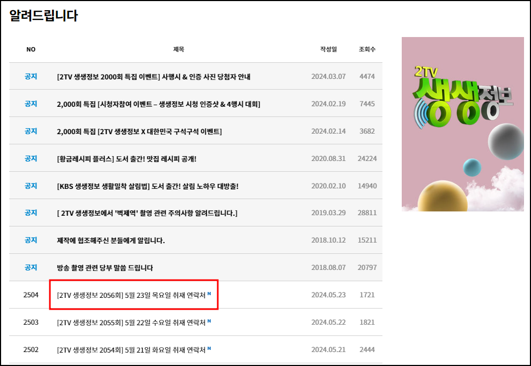Open post 2055회 5월 22일 수요일 취재 연락처
Image resolution: width=531 pixels, height=366 pixels.
click(x=131, y=323)
